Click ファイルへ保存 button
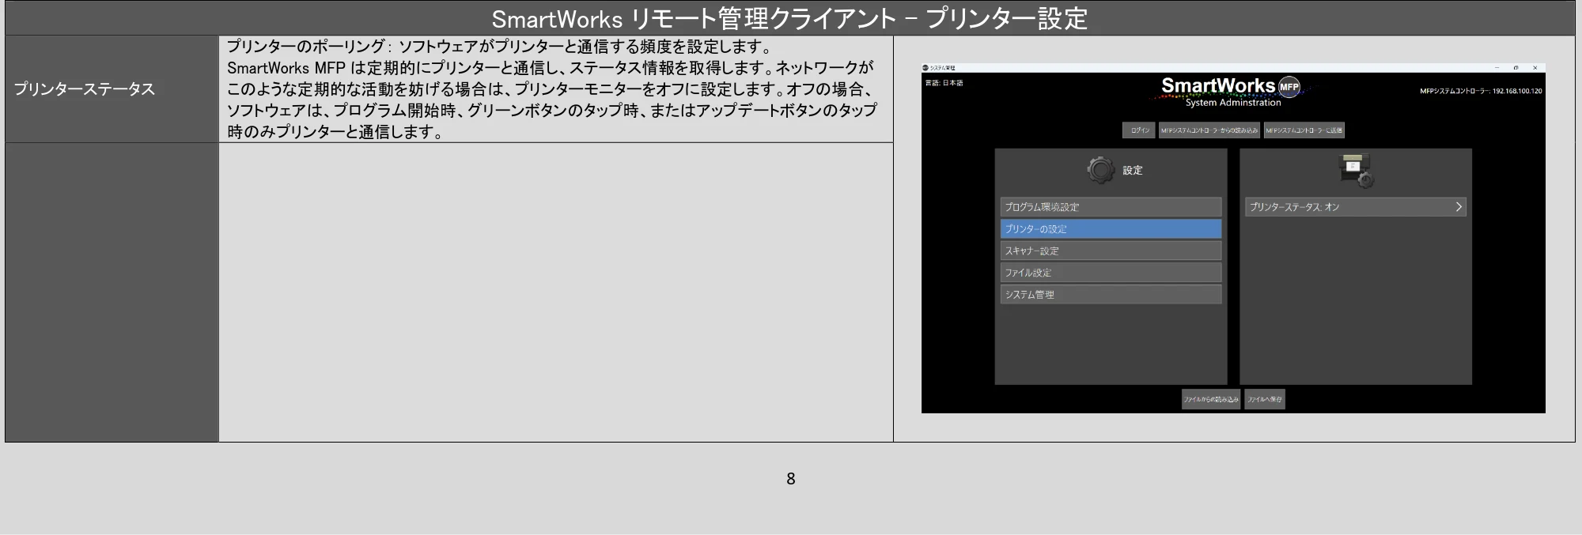 click(x=1265, y=399)
